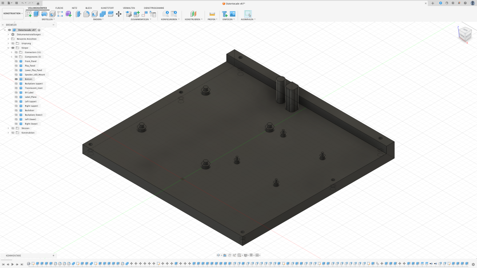Screen dimensions: 477x268
Task: Select the Extrude tool in Erstellen
Action: pos(36,14)
